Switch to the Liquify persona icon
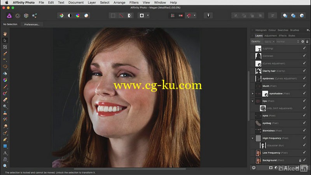Screen dimensions: 311x175 click(17, 16)
